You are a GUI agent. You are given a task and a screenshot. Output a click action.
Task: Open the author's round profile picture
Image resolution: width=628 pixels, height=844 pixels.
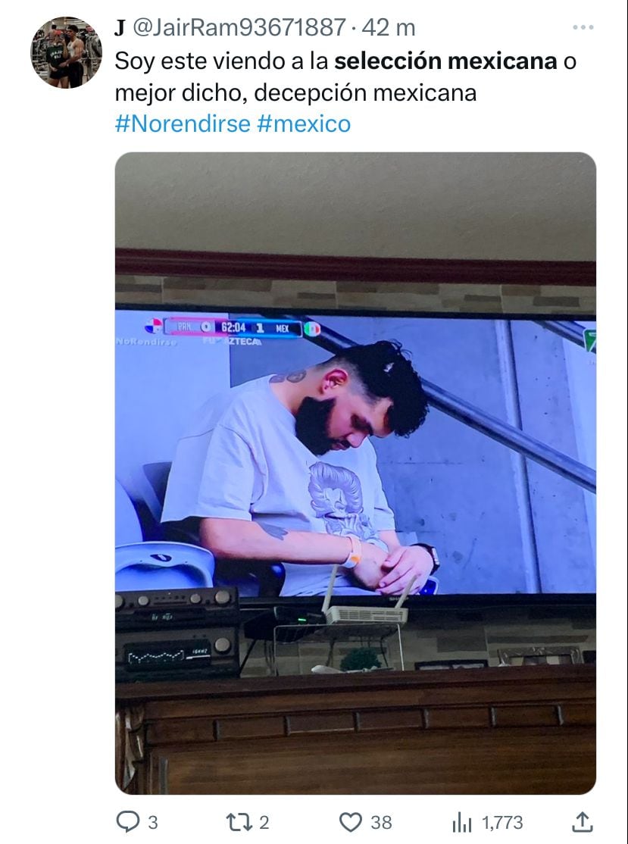[66, 52]
